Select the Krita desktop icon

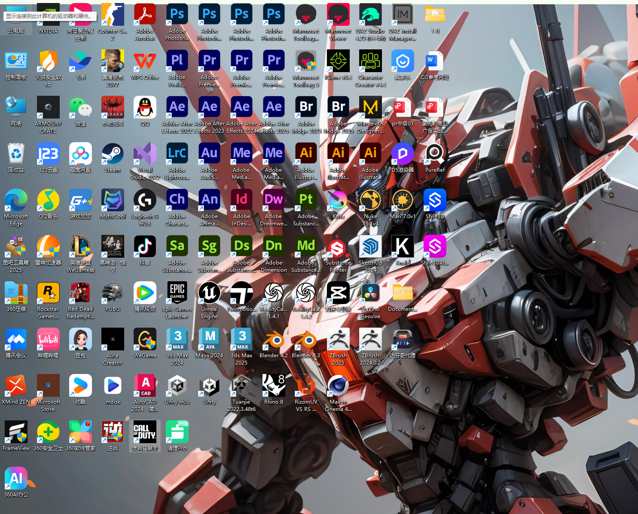(x=338, y=204)
